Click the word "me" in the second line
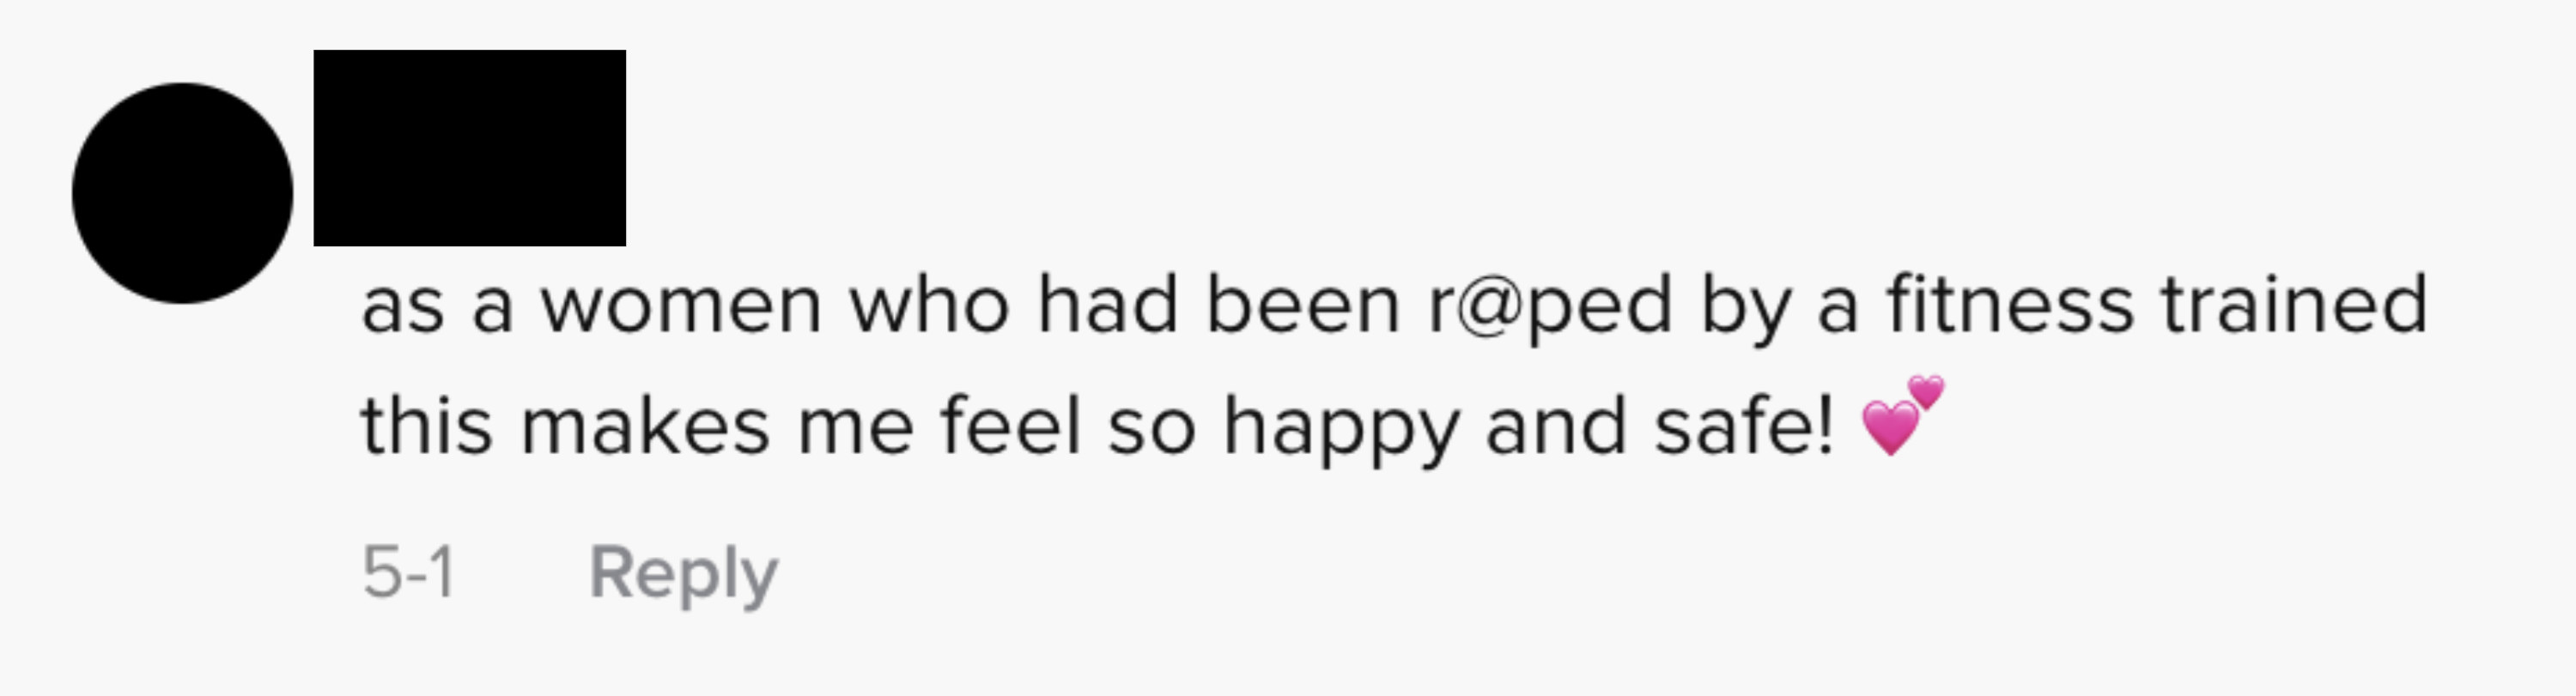 [x=856, y=429]
